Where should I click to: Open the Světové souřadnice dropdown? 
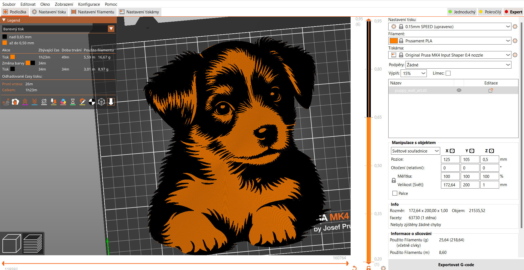pyautogui.click(x=415, y=151)
